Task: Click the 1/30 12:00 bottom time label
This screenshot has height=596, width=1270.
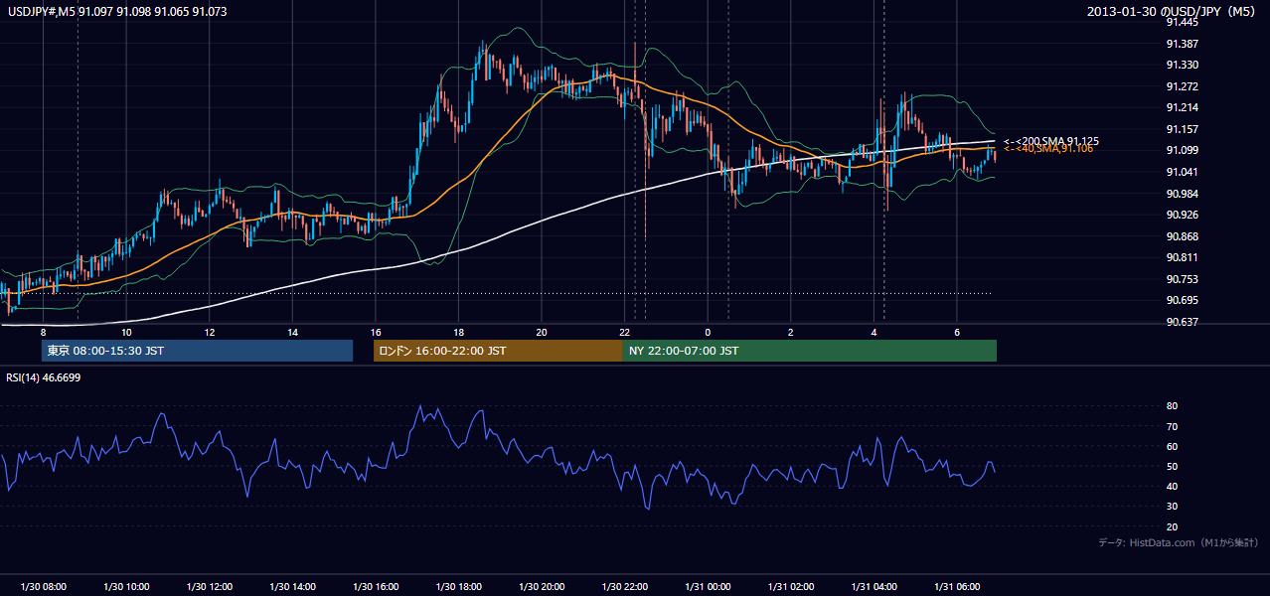Action: pos(210,587)
